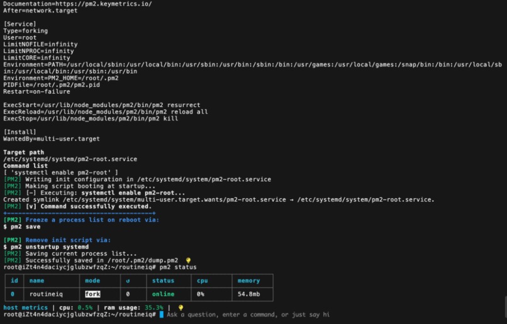
Task: Click the restart counter icon column header
Action: pyautogui.click(x=128, y=281)
